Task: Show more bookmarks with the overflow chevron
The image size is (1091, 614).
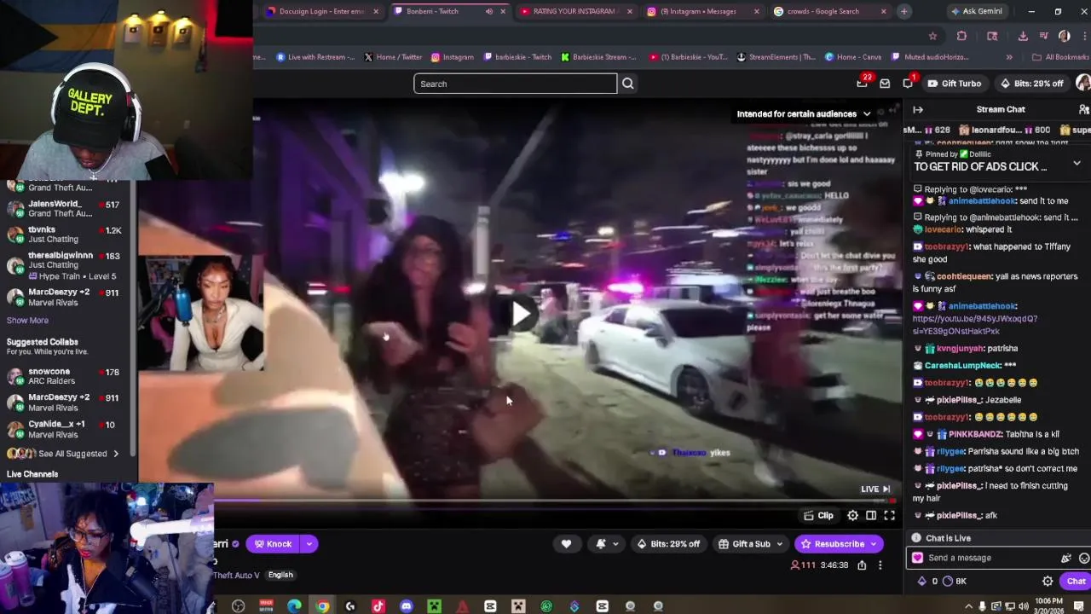Action: (1009, 57)
